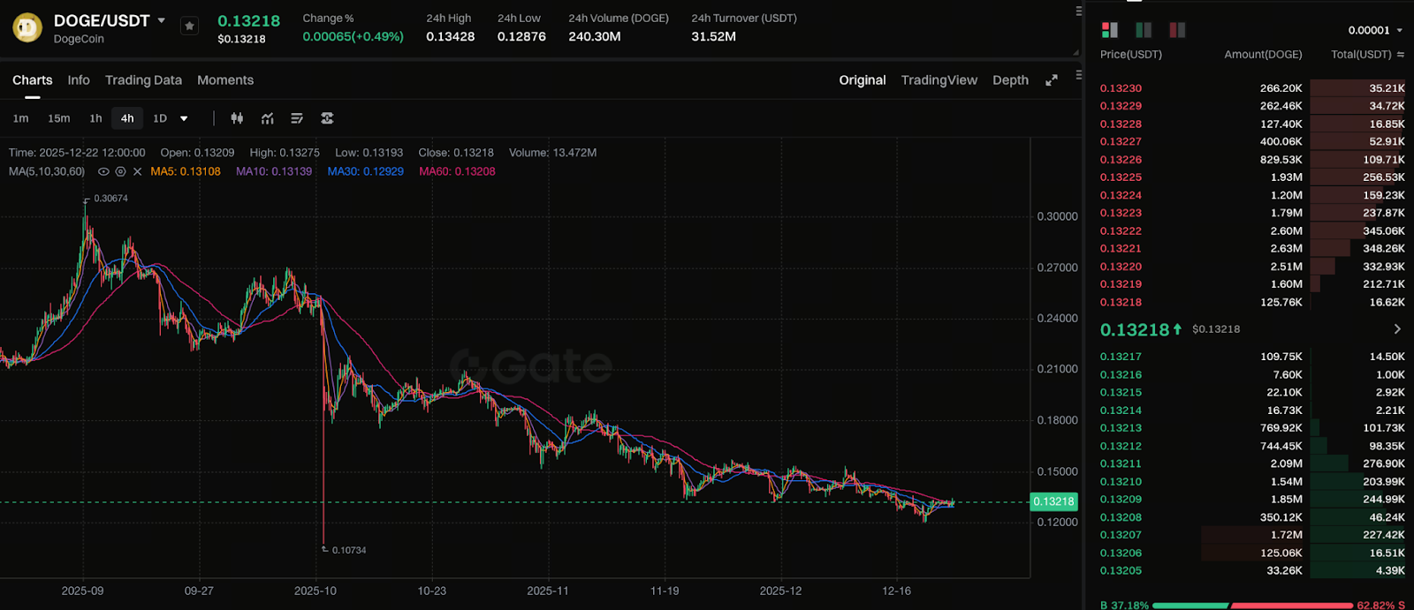
Task: Show combined buy and sell order book
Action: (1110, 30)
